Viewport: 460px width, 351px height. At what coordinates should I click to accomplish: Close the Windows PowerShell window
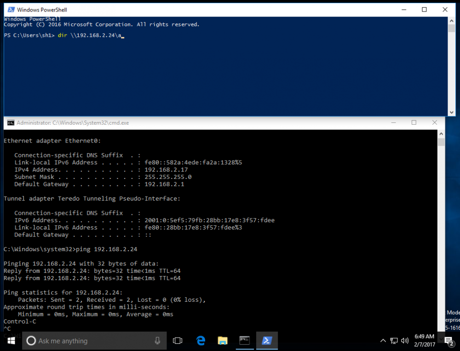445,10
